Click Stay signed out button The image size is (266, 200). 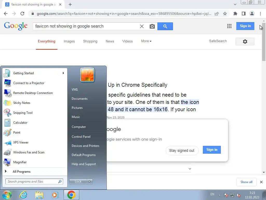coord(182,151)
